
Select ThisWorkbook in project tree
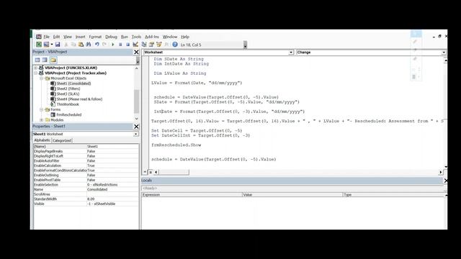68,104
